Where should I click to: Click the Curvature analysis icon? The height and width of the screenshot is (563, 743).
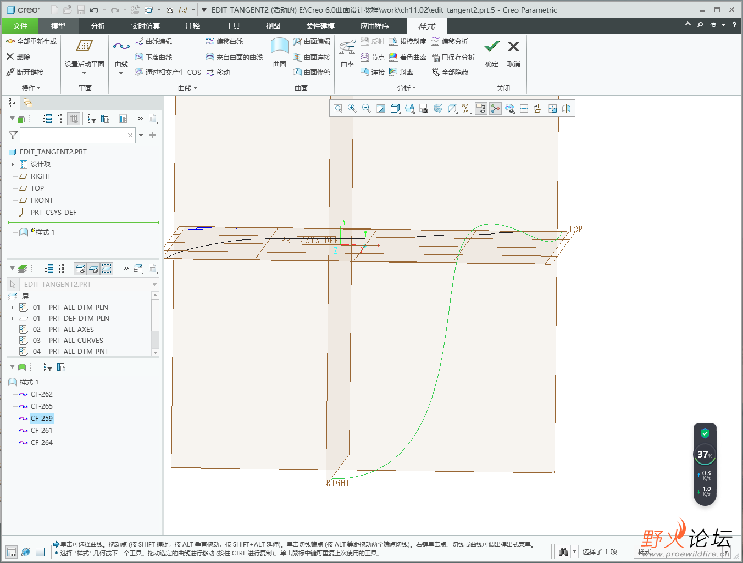pos(347,47)
